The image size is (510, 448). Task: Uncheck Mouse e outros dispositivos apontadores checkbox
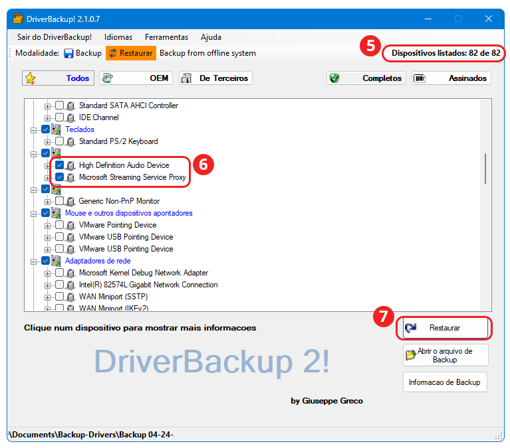coord(45,213)
